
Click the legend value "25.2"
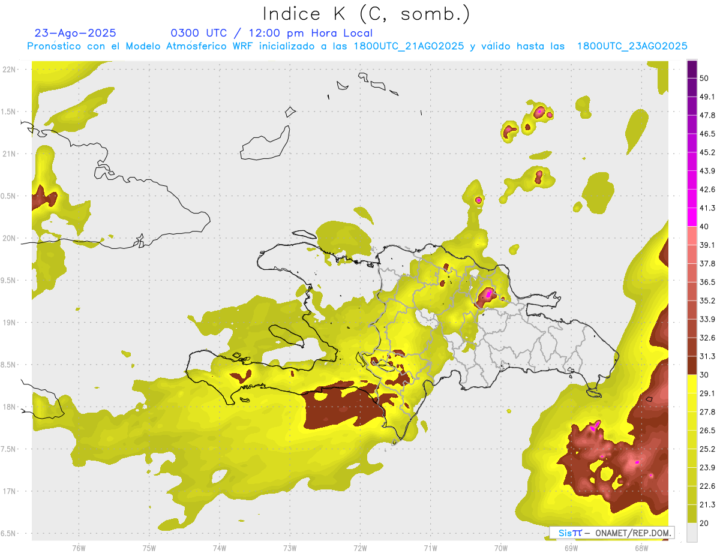pos(707,449)
